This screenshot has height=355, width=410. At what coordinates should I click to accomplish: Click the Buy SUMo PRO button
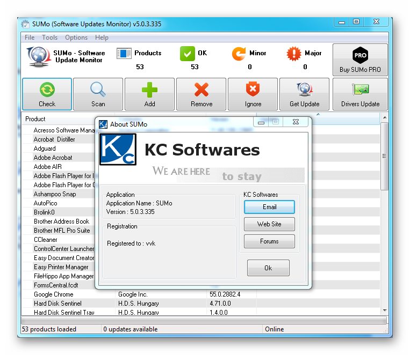[x=360, y=60]
